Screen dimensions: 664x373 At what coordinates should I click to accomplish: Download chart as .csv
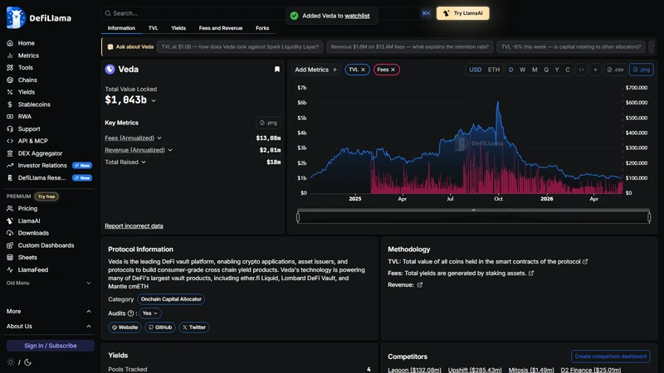(x=615, y=70)
